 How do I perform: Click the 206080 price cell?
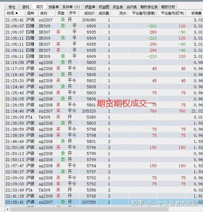tap(89, 20)
